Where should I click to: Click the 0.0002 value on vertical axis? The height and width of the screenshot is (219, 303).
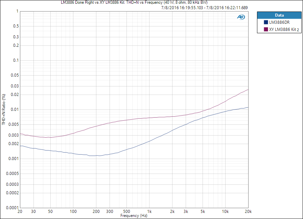pos(13,193)
